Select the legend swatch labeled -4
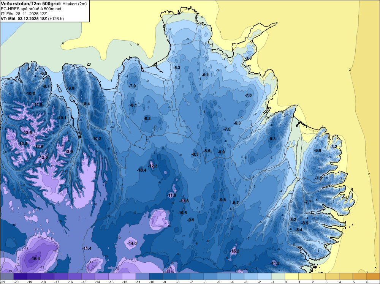The width and height of the screenshot is (380, 284). pyautogui.click(x=237, y=276)
